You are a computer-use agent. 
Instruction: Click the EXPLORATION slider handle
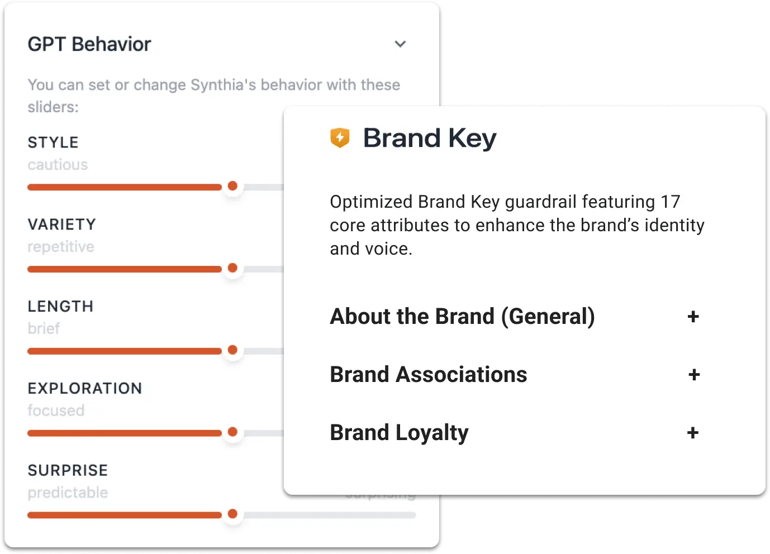click(232, 432)
